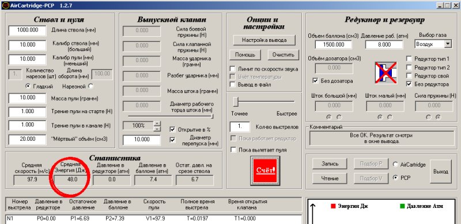Viewport: 461px width, 224px height.
Task: Minimize the AirCartridge-PCP window
Action: [440, 5]
